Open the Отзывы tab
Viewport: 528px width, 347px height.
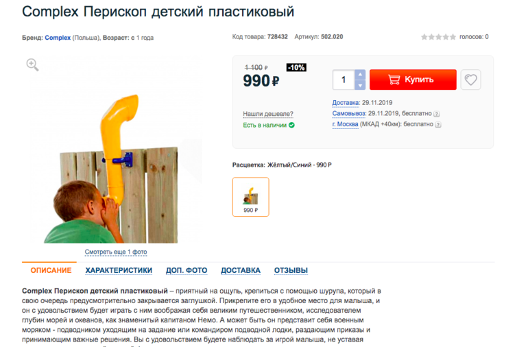pos(291,270)
